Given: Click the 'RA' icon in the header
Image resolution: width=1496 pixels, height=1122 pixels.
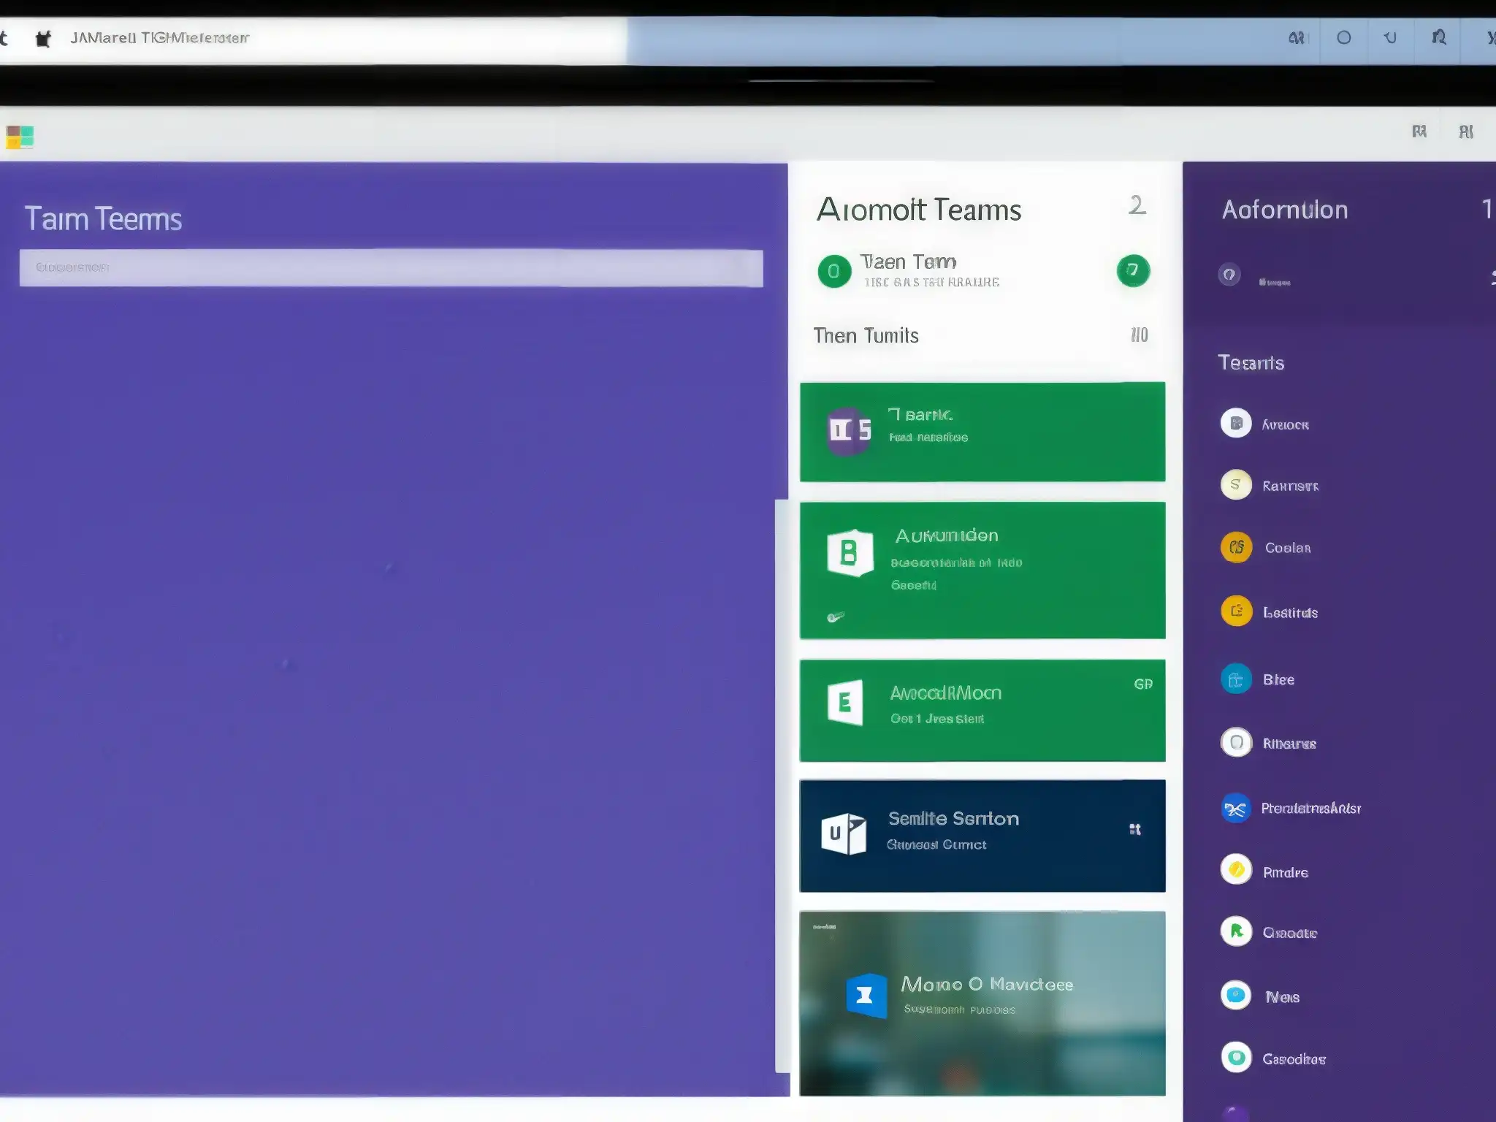Looking at the screenshot, I should (1419, 131).
